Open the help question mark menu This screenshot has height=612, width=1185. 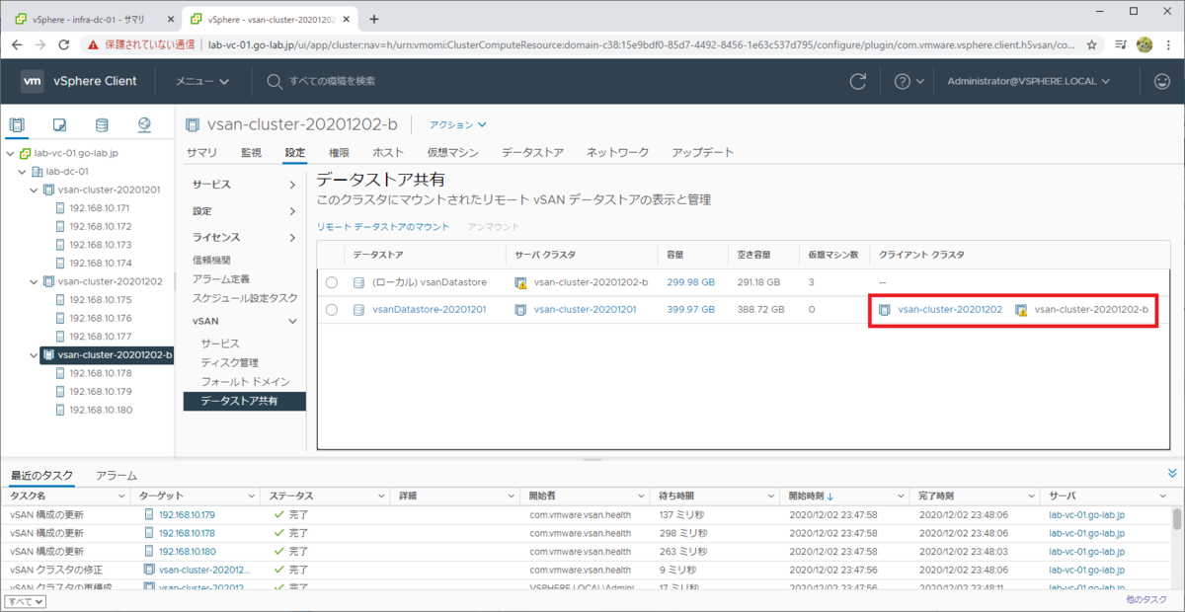908,81
